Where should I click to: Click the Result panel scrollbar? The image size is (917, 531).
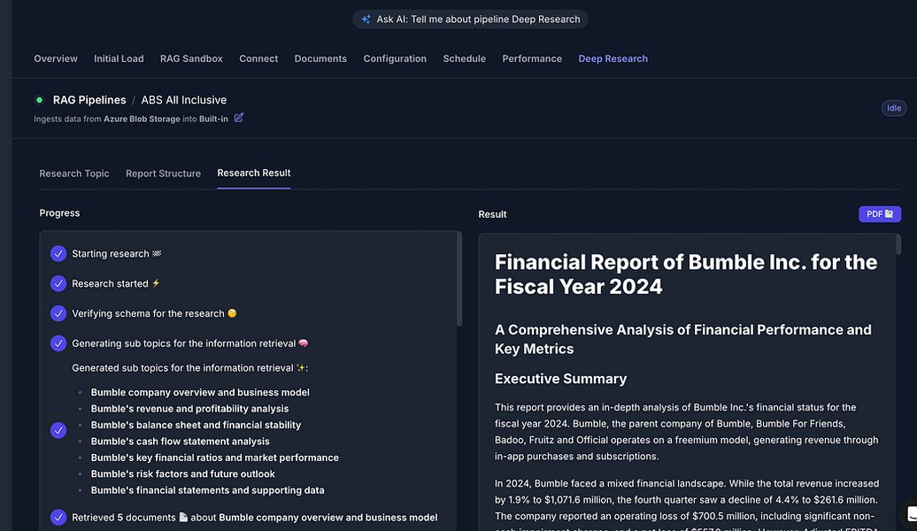tap(898, 244)
